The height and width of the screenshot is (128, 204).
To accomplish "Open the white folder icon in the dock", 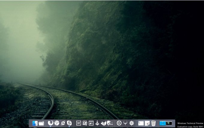I will coord(41,123).
